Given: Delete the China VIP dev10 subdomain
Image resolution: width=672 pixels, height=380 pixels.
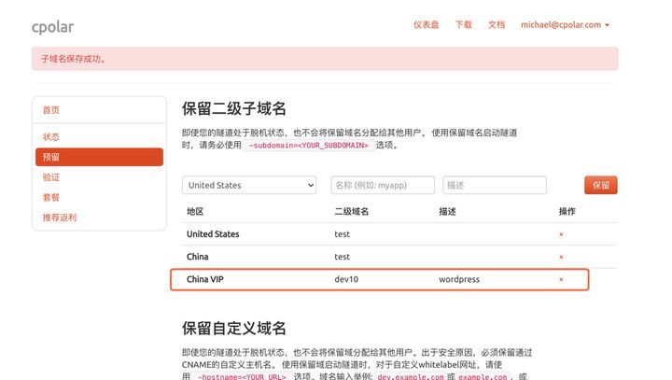Looking at the screenshot, I should pos(561,280).
